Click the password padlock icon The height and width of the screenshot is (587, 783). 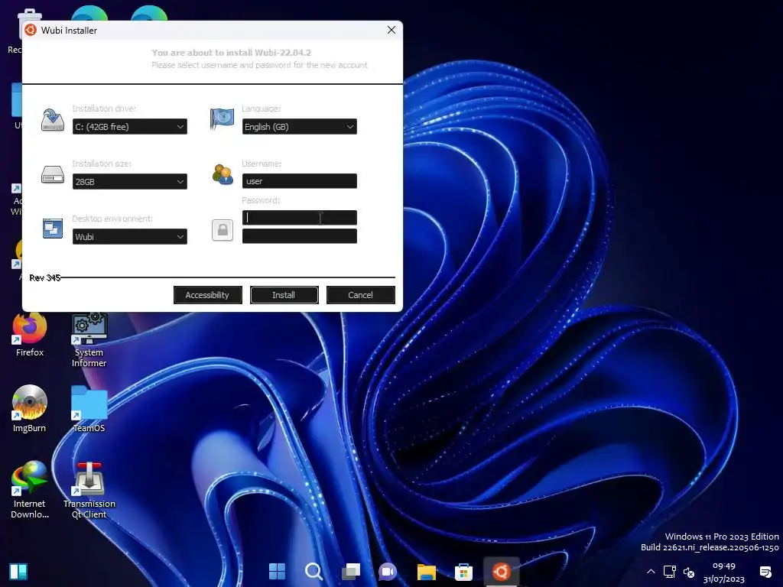tap(223, 230)
